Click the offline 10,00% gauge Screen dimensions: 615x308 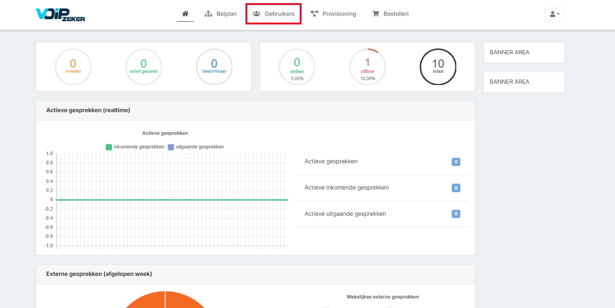(367, 66)
